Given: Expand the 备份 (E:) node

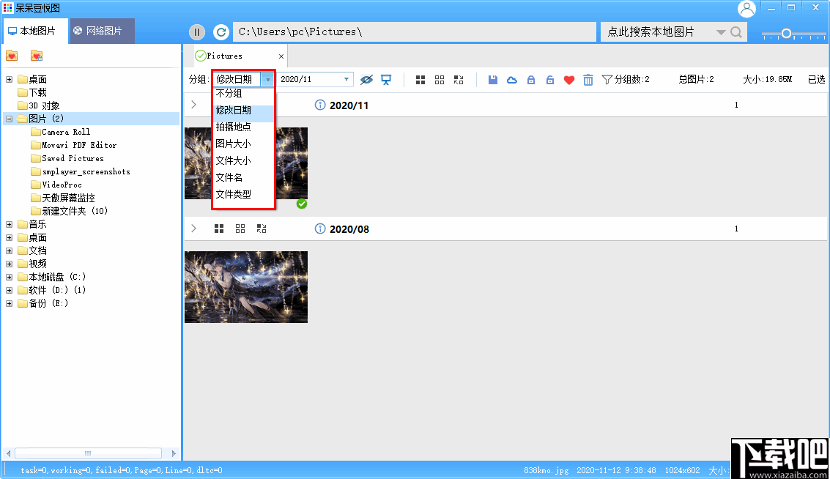Looking at the screenshot, I should [x=9, y=303].
